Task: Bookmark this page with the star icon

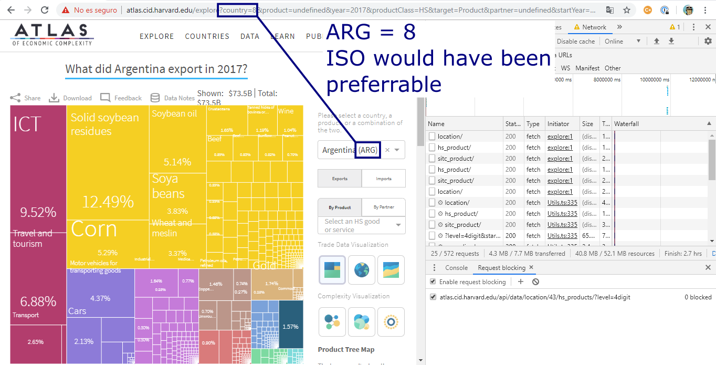Action: (x=627, y=10)
